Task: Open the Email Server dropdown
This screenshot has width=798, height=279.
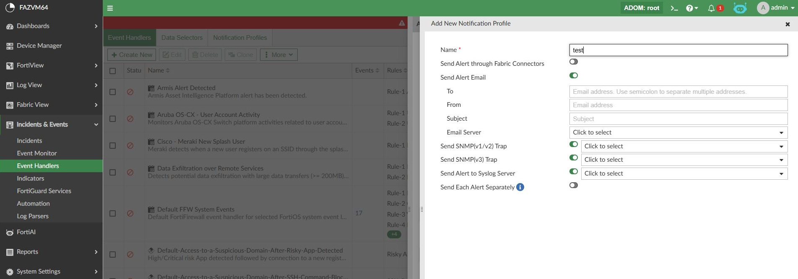Action: (678, 133)
